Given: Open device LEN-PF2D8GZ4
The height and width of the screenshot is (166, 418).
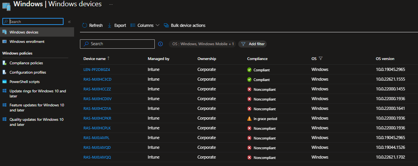Looking at the screenshot, I should click(x=97, y=69).
